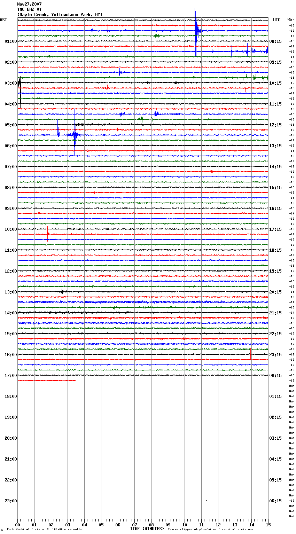Viewport: 296px width, 534px height.
Task: Select minute 05 on the bottom axis
Action: coord(101,525)
